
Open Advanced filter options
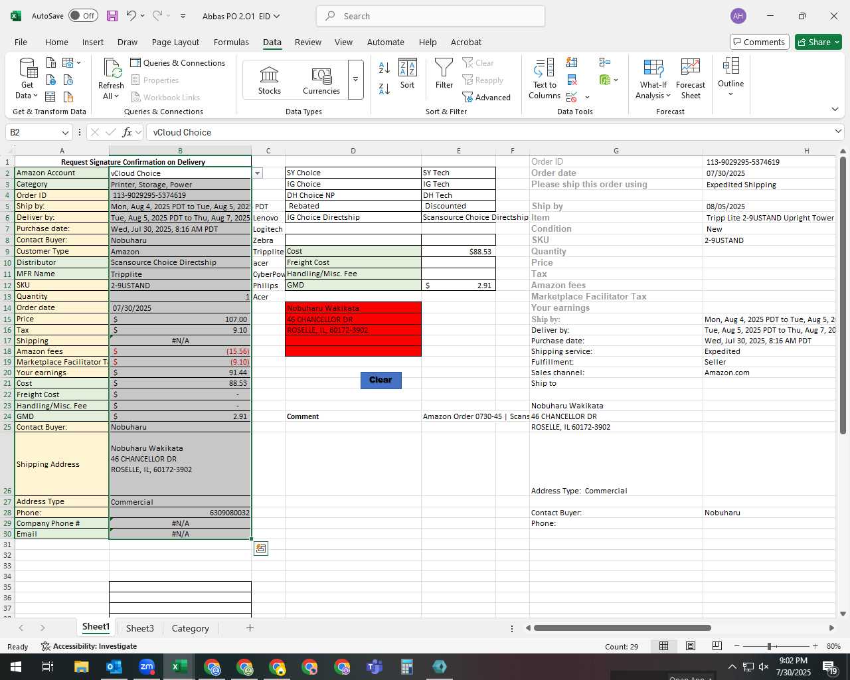(487, 98)
